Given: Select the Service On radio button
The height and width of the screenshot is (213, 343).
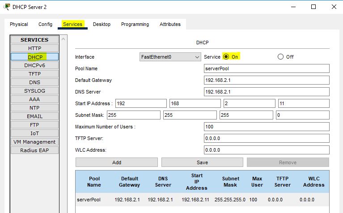Looking at the screenshot, I should 226,57.
